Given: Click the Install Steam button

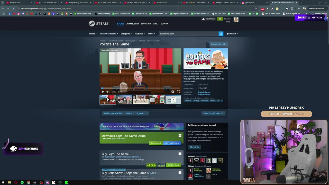Looking at the screenshot, I should coord(208,19).
